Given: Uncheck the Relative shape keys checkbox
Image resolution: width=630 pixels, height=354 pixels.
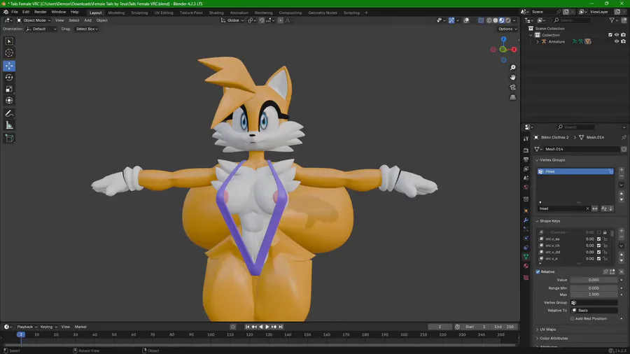Looking at the screenshot, I should coord(538,271).
